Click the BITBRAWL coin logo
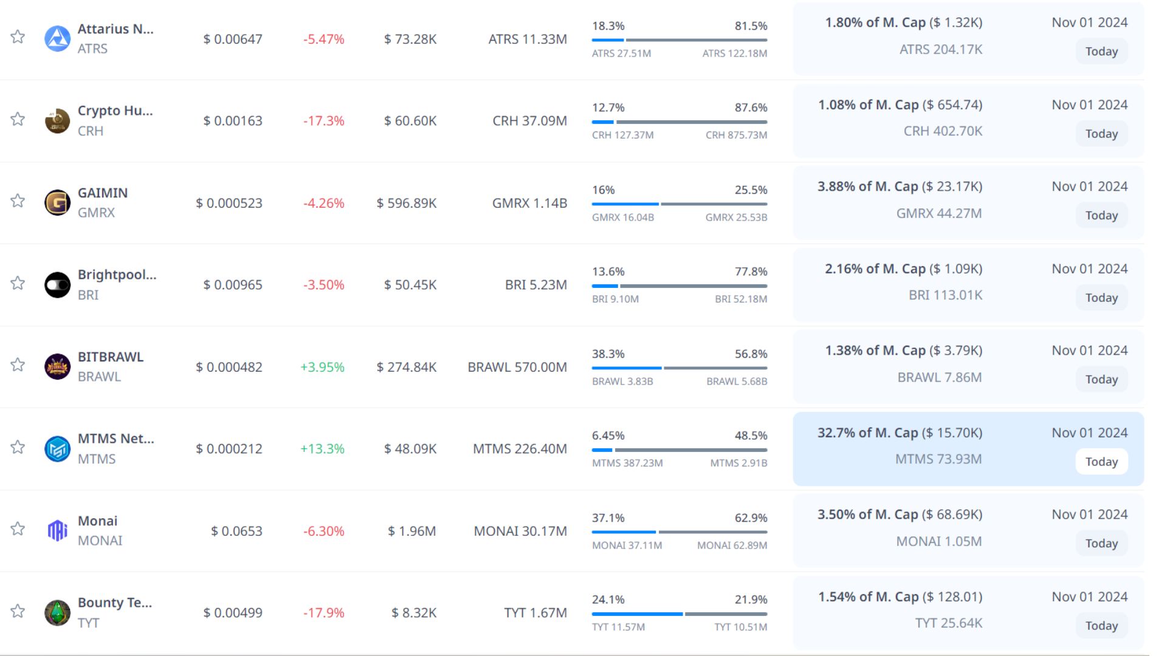Screen dimensions: 1167x656 pos(57,367)
